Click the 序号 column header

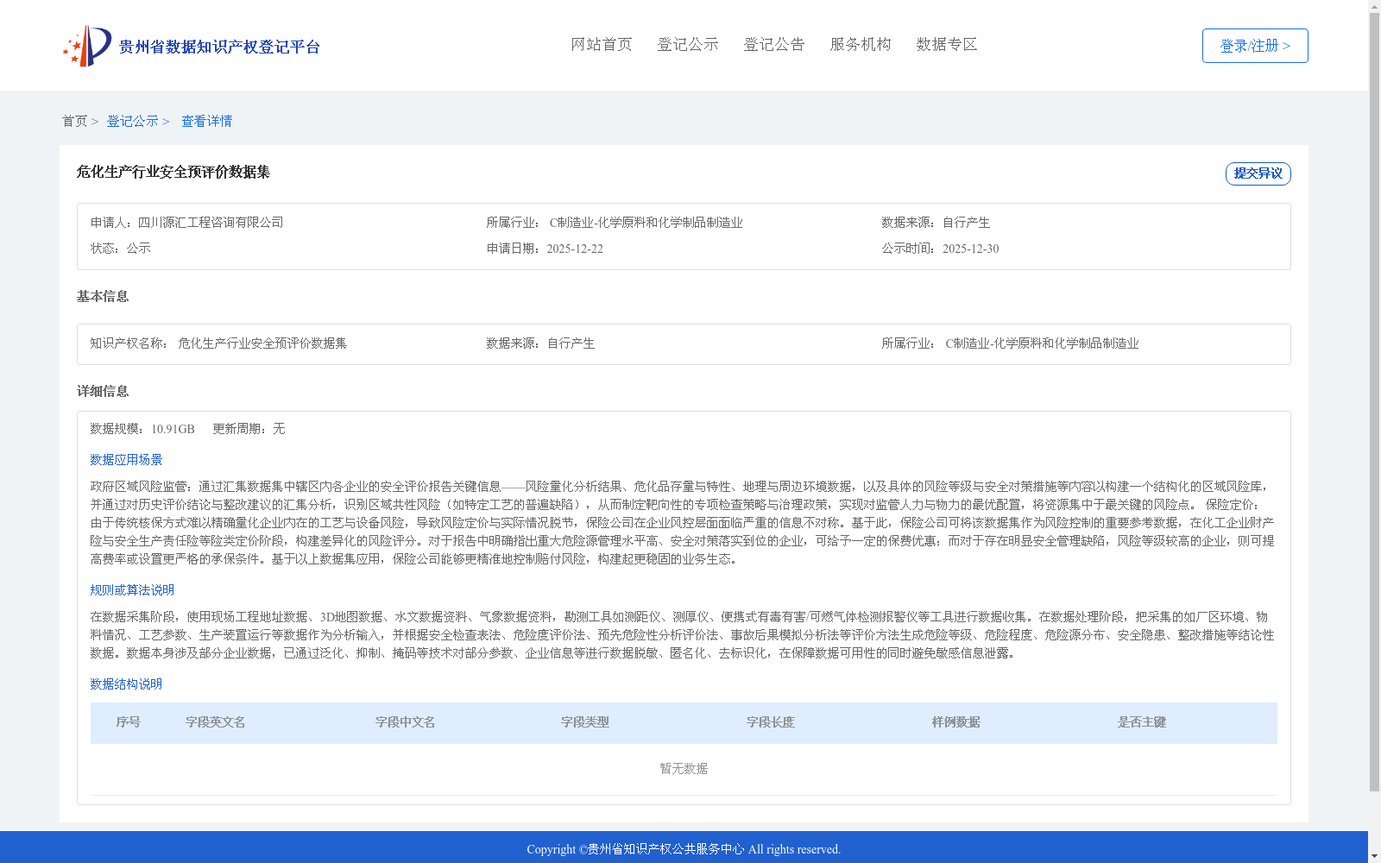pos(129,722)
